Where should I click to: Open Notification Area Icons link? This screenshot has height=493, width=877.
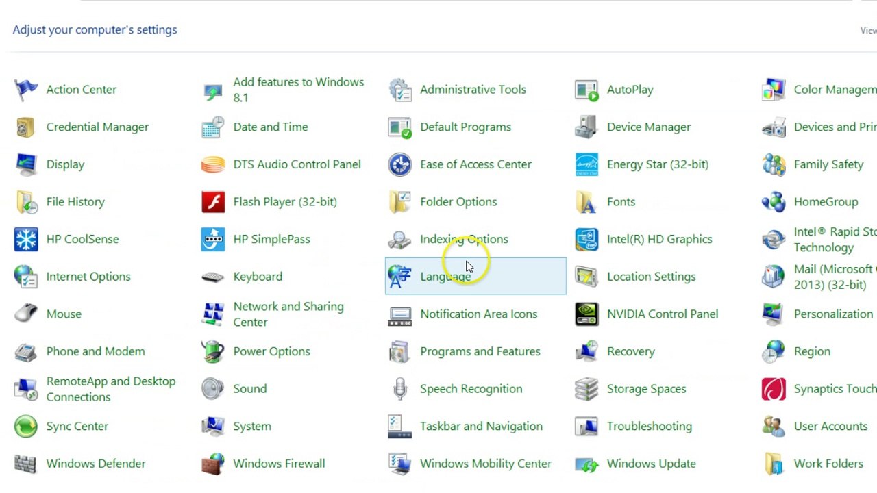click(479, 314)
